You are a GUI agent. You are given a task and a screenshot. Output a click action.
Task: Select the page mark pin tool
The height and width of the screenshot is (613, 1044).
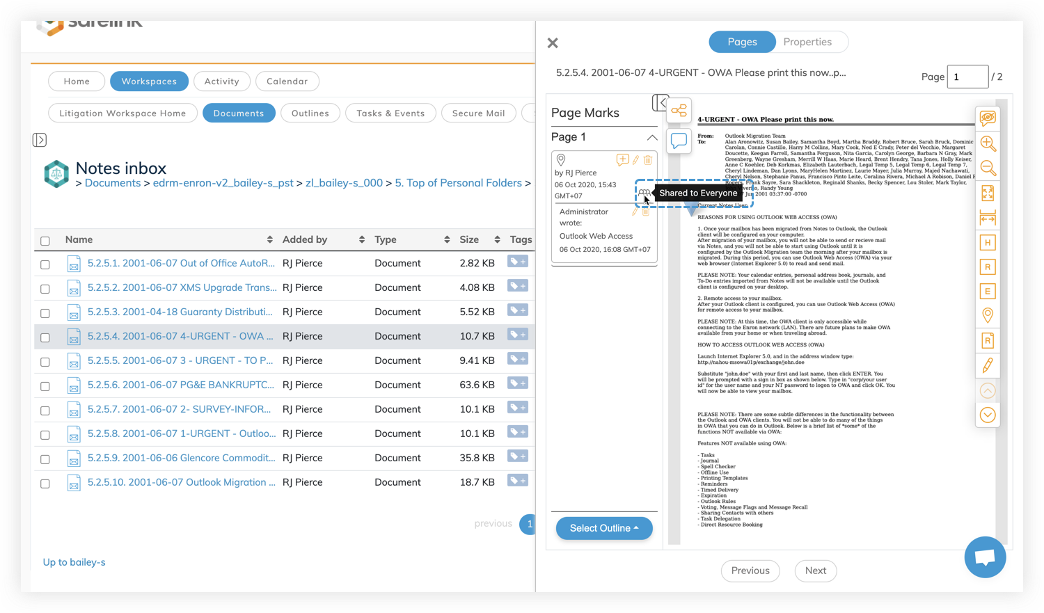pos(988,316)
